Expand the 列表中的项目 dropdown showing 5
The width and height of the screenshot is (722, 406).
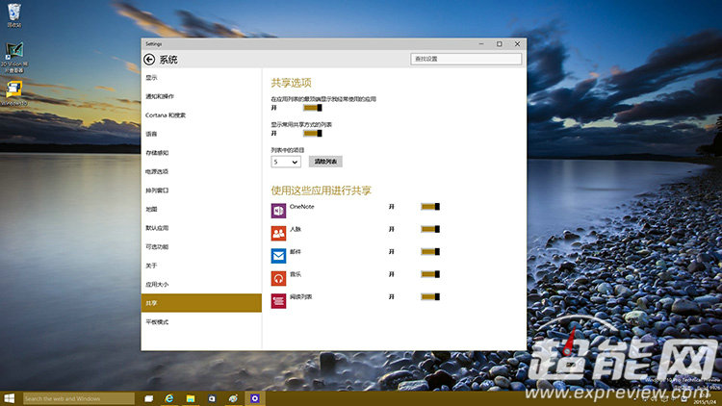point(286,162)
